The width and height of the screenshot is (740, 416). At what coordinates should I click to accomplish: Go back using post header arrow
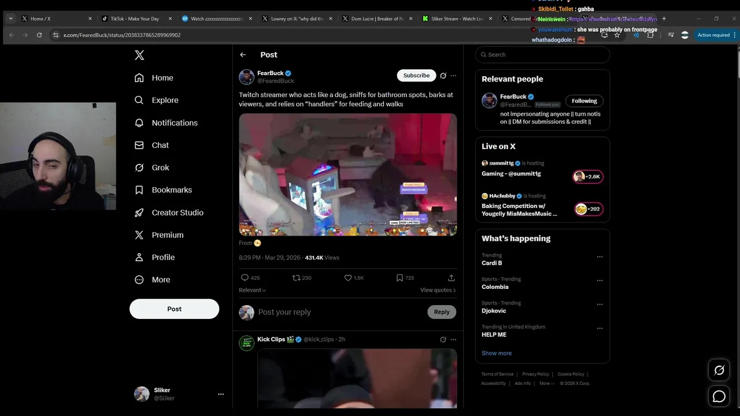243,54
